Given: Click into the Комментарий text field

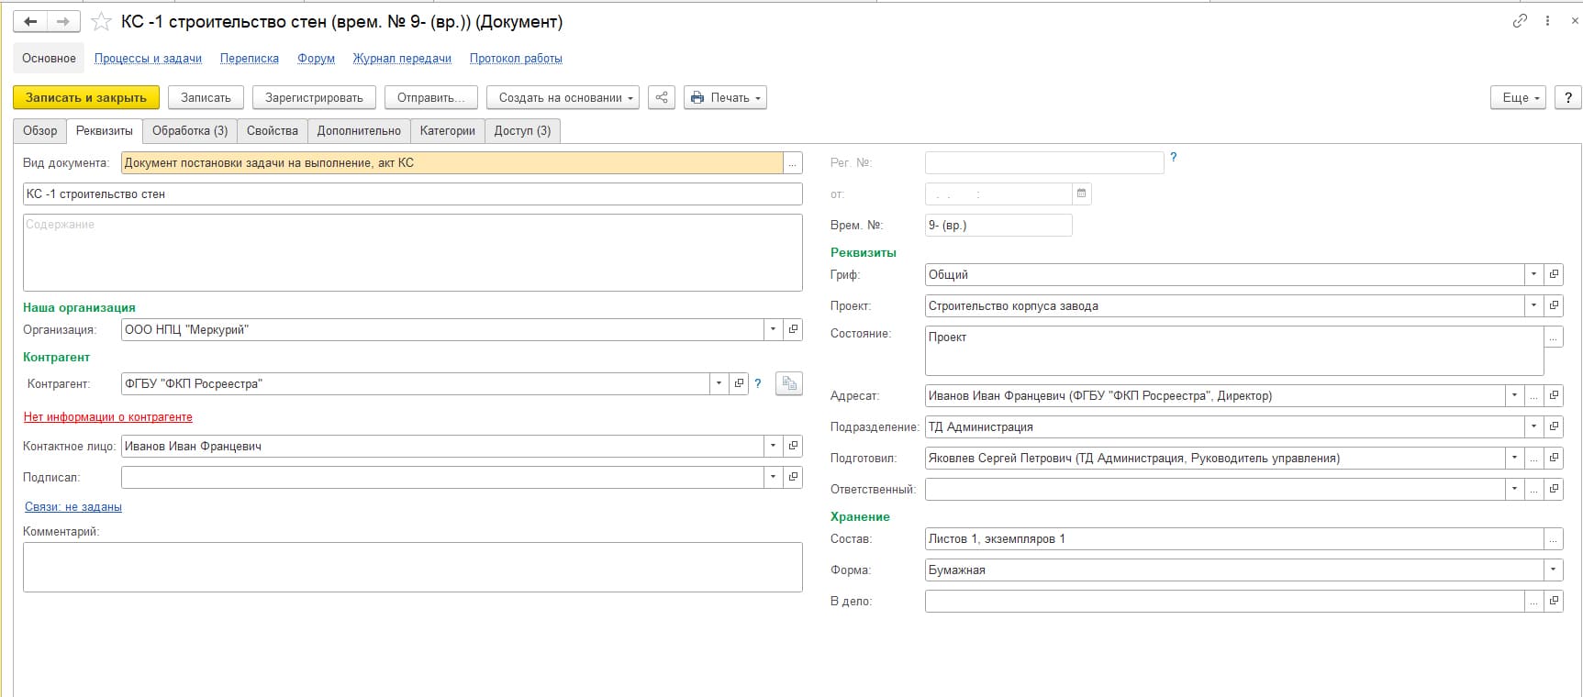Looking at the screenshot, I should pos(412,566).
